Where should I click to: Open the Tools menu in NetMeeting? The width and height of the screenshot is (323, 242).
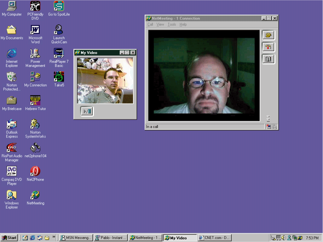[172, 24]
